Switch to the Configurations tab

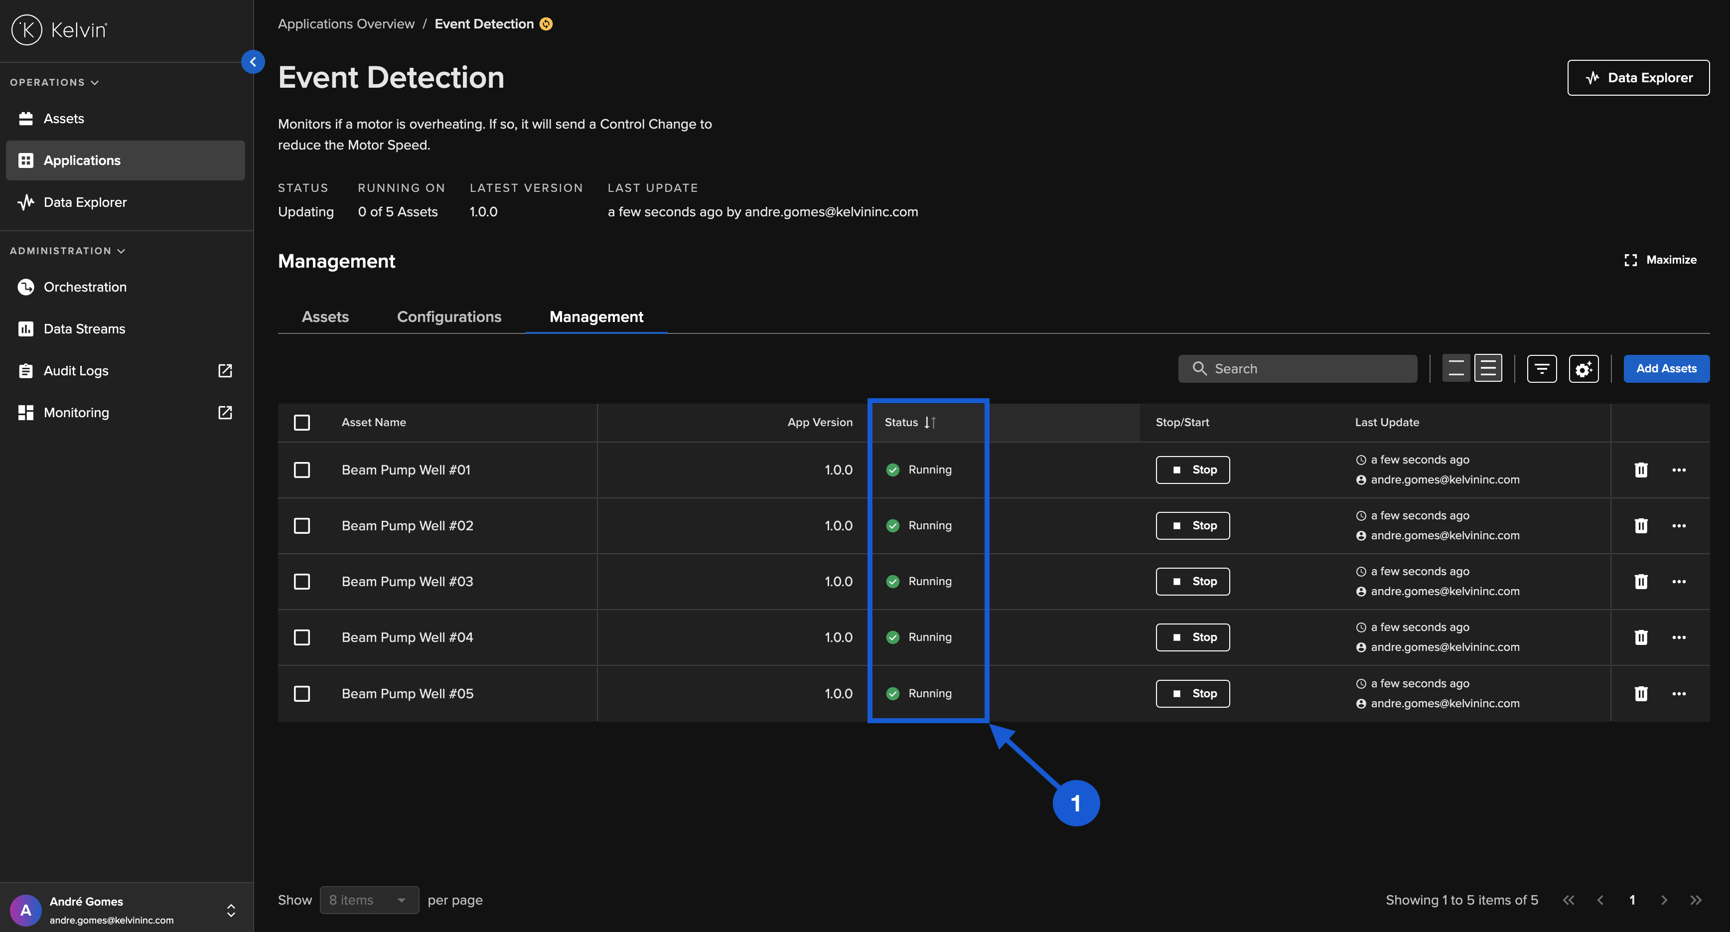point(448,316)
